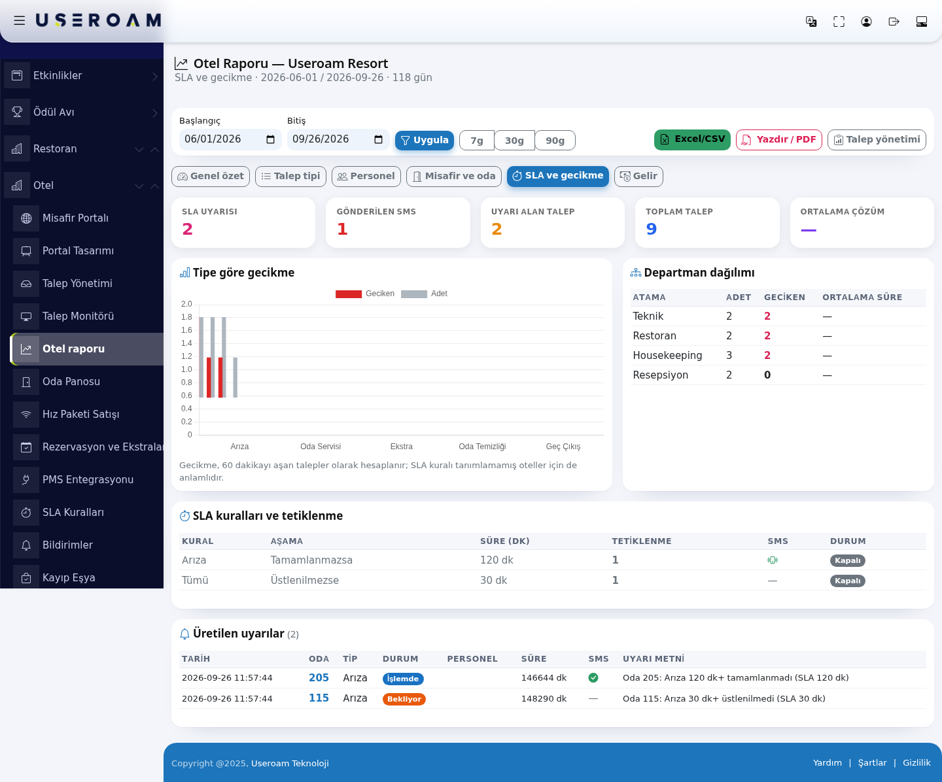Viewport: 942px width, 782px height.
Task: Click the Kayıp Eşya bag icon
Action: point(26,578)
